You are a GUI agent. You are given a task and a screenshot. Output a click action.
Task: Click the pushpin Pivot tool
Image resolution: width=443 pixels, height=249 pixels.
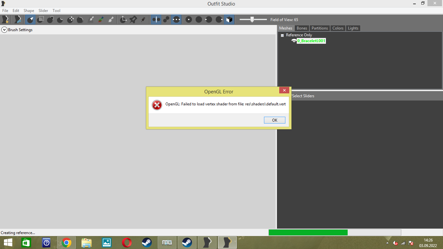[x=133, y=19]
